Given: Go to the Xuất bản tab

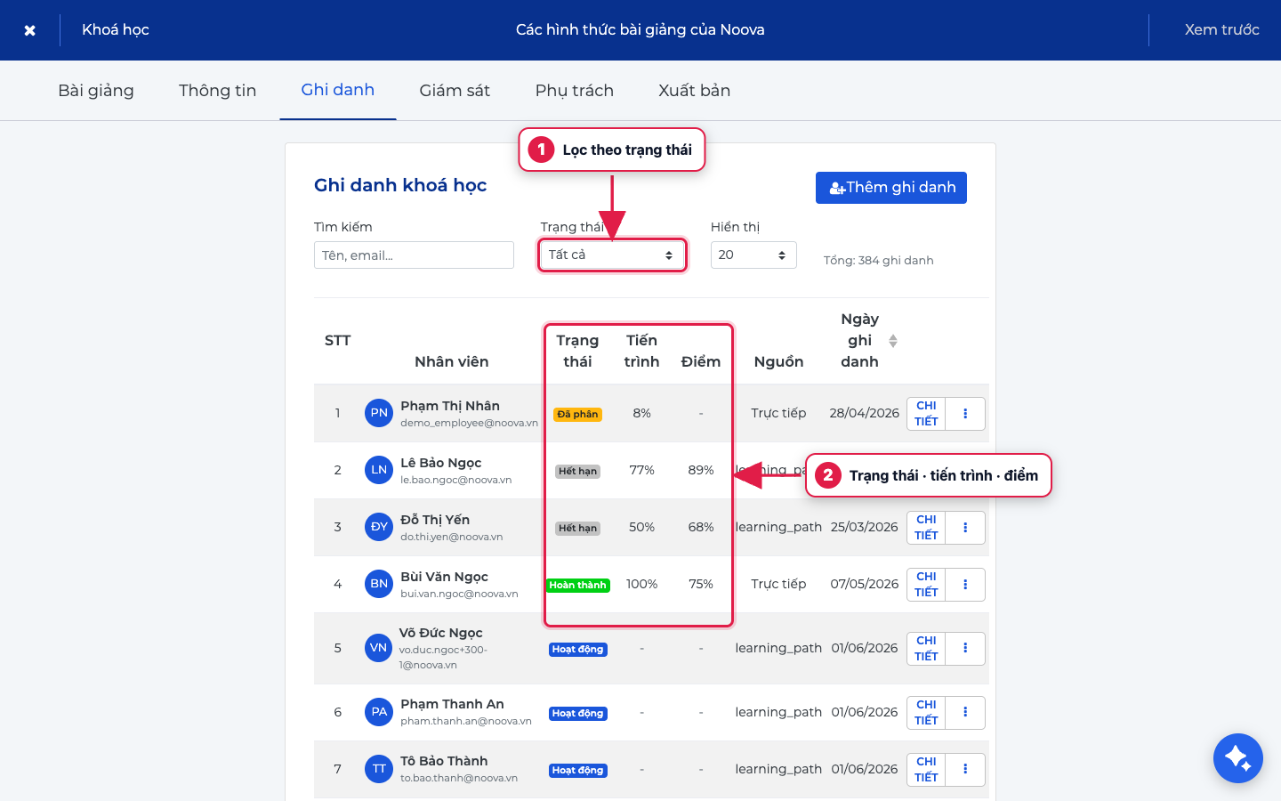Looking at the screenshot, I should pyautogui.click(x=695, y=91).
